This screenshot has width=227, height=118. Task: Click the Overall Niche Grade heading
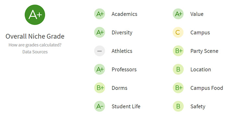click(x=35, y=36)
